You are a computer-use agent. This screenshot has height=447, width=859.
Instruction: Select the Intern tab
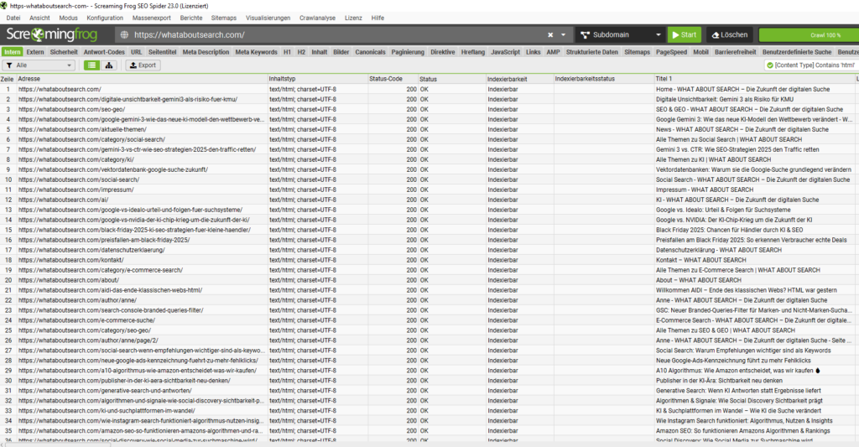click(12, 52)
